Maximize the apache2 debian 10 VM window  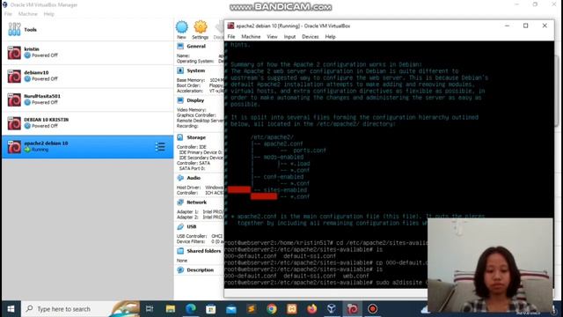526,26
